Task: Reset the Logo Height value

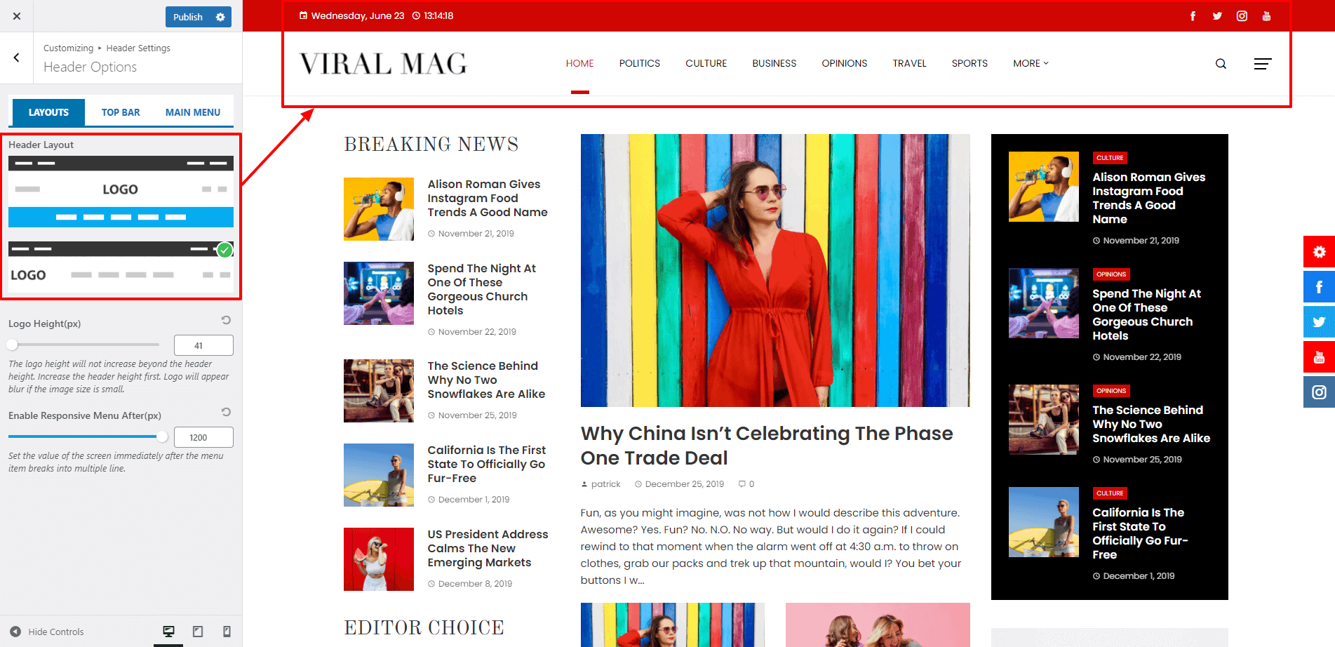Action: 226,320
